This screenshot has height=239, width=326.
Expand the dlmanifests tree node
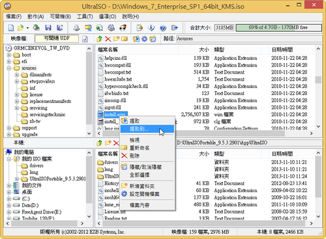pyautogui.click(x=17, y=75)
